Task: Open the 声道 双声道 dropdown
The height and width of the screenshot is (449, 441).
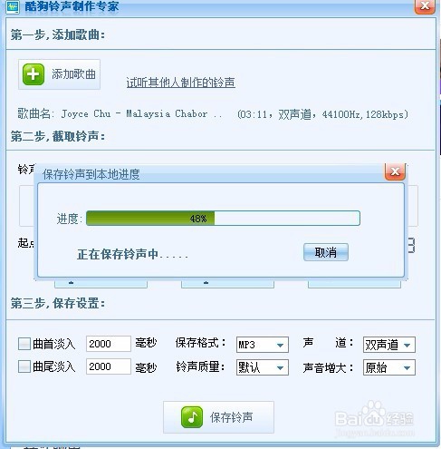Action: click(x=389, y=345)
